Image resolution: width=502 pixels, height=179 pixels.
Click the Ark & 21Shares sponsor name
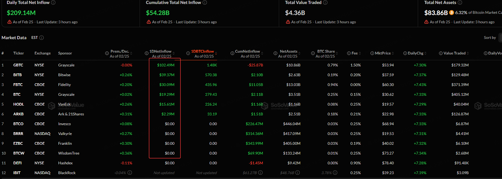click(71, 114)
